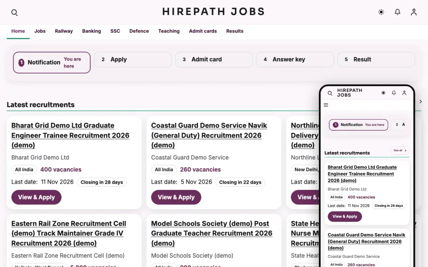428x267 pixels.
Task: Select step 3 Admit card
Action: pyautogui.click(x=214, y=59)
